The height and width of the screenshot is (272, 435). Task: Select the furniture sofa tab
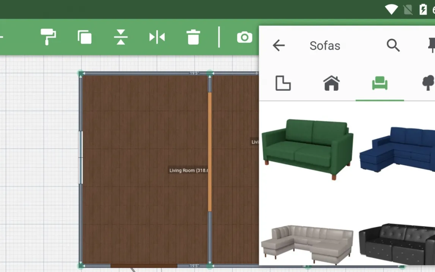tap(380, 83)
